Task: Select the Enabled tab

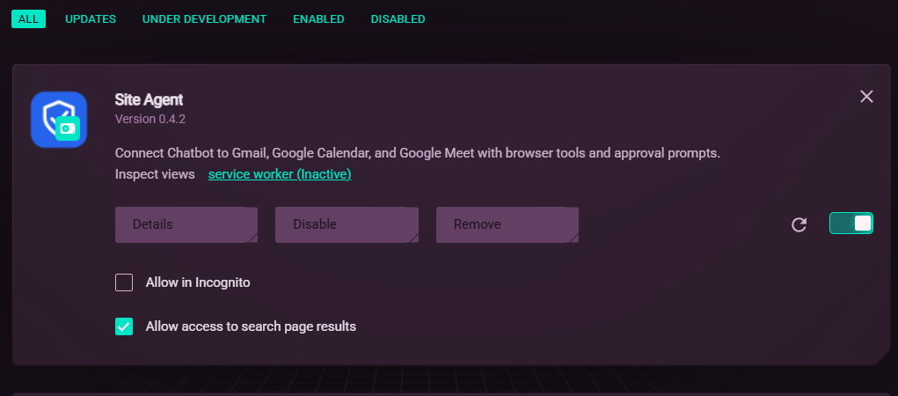Action: click(318, 18)
